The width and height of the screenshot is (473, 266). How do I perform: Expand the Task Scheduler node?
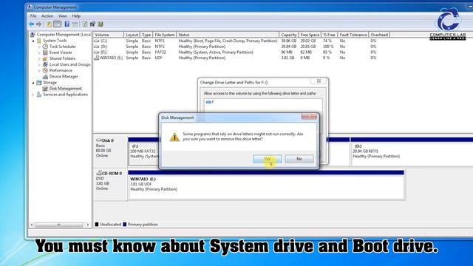pos(39,47)
